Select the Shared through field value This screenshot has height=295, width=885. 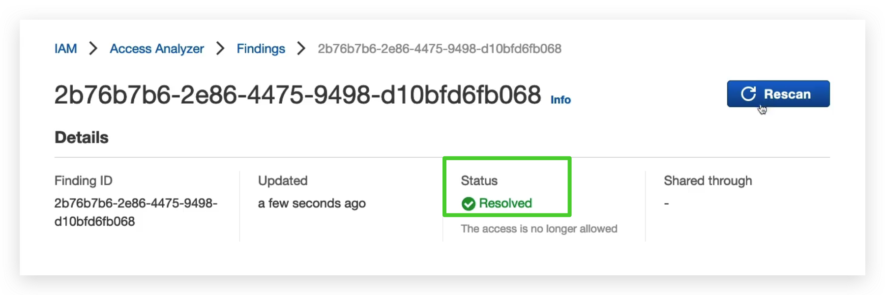click(x=666, y=203)
